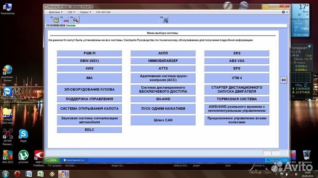Open Virtual PC help dropdown
This screenshot has width=318, height=178.
pos(285,12)
